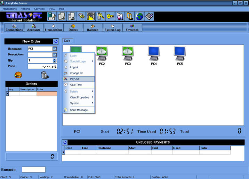Click the document with circles toolbar icon

[x=71, y=16]
